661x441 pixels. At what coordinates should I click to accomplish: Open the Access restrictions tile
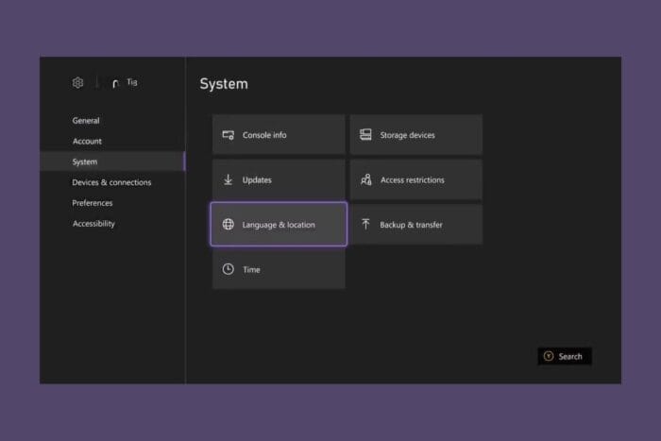point(416,179)
